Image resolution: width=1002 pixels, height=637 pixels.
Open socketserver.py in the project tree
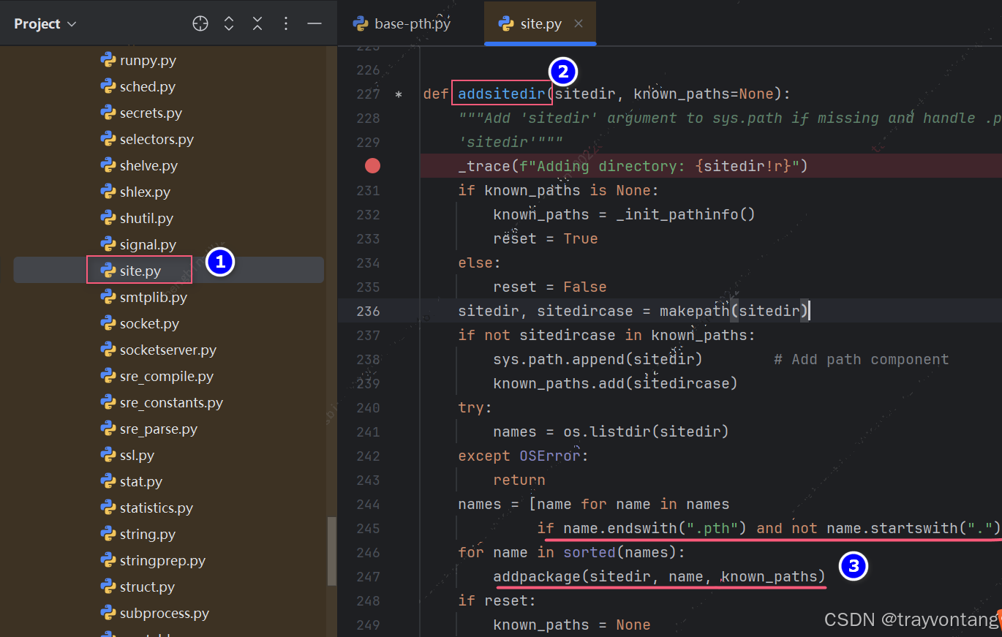[x=158, y=350]
